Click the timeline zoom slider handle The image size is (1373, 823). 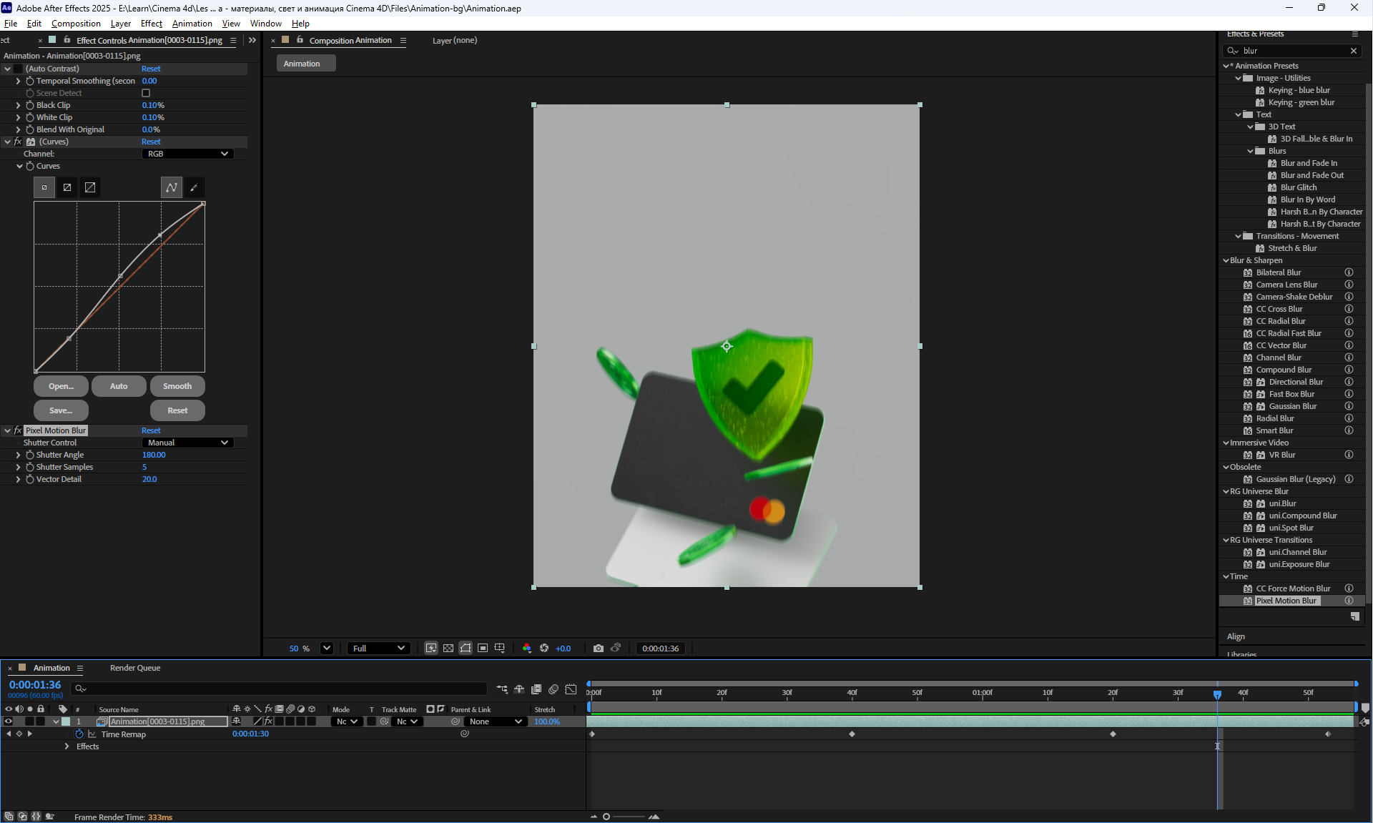(x=606, y=817)
